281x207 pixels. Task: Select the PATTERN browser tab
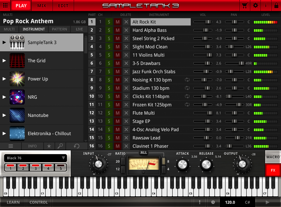coord(60,29)
